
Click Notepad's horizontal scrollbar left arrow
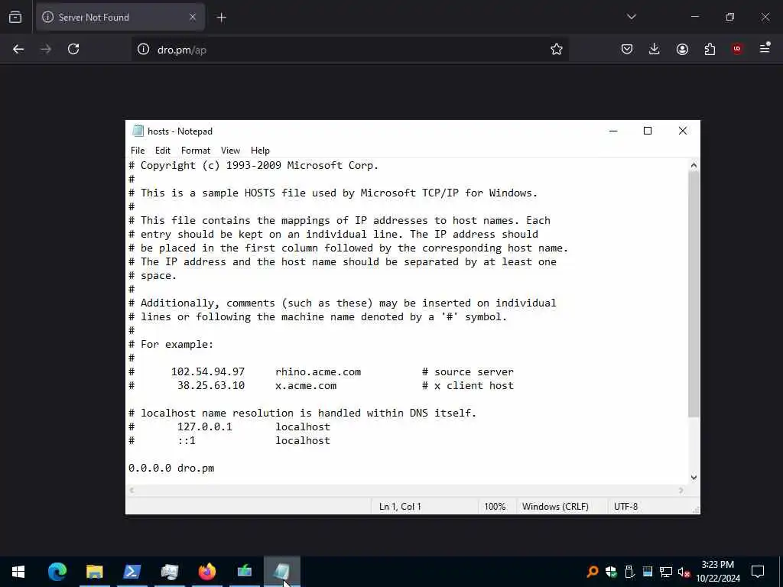[x=132, y=490]
